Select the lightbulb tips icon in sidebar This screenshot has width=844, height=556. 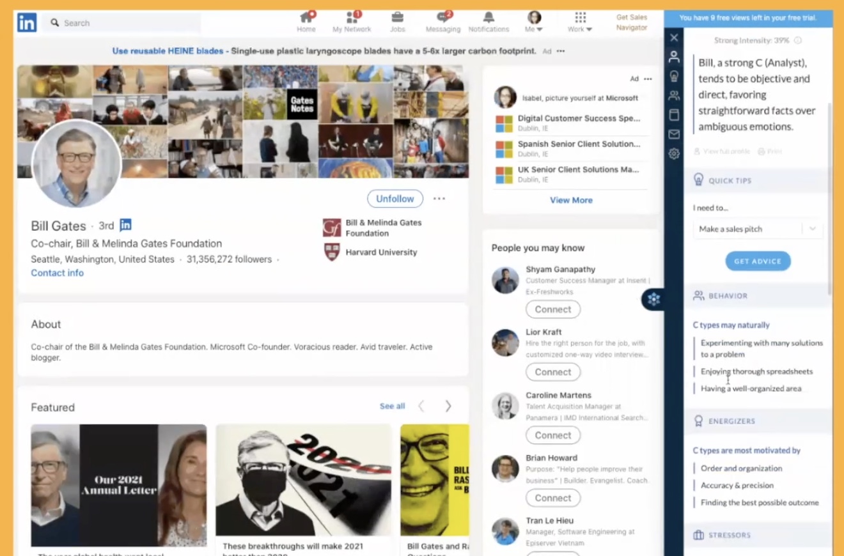674,76
